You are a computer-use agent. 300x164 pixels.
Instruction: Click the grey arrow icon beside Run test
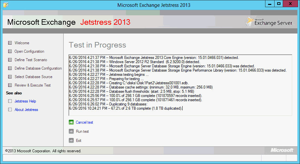(x=71, y=131)
